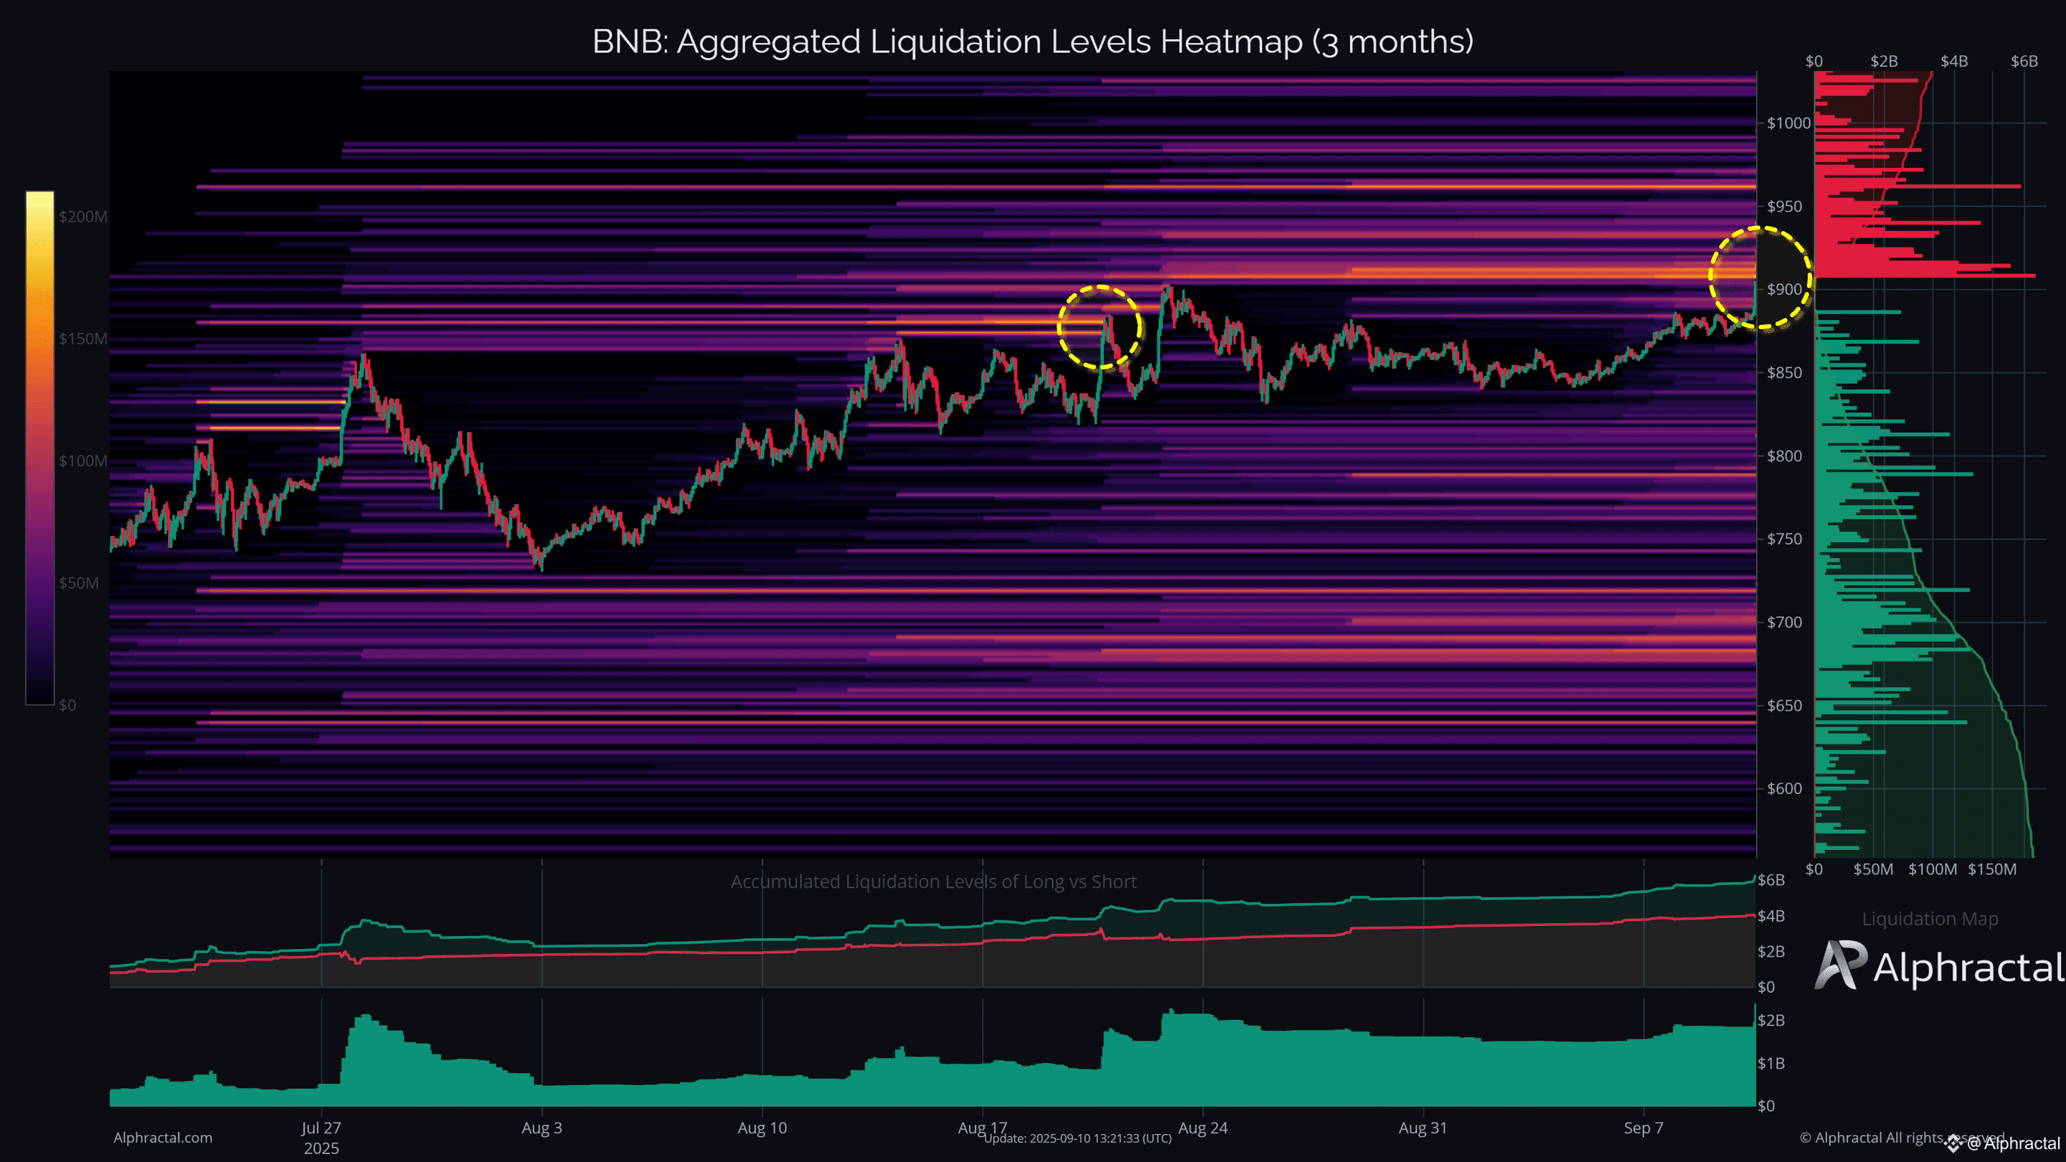Click $2B on the accumulated levels axis

pos(1771,951)
